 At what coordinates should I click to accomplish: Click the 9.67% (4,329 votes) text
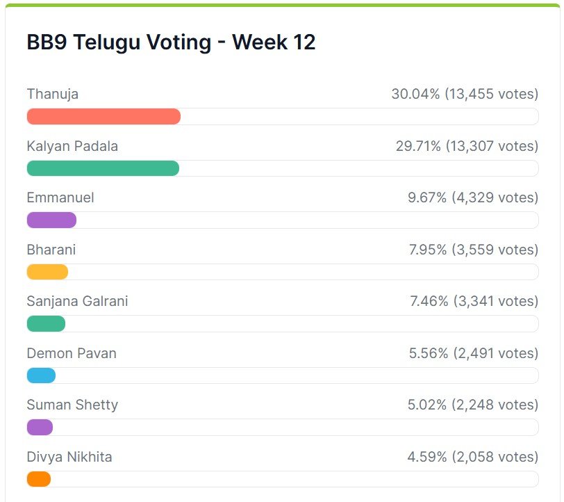pyautogui.click(x=473, y=197)
